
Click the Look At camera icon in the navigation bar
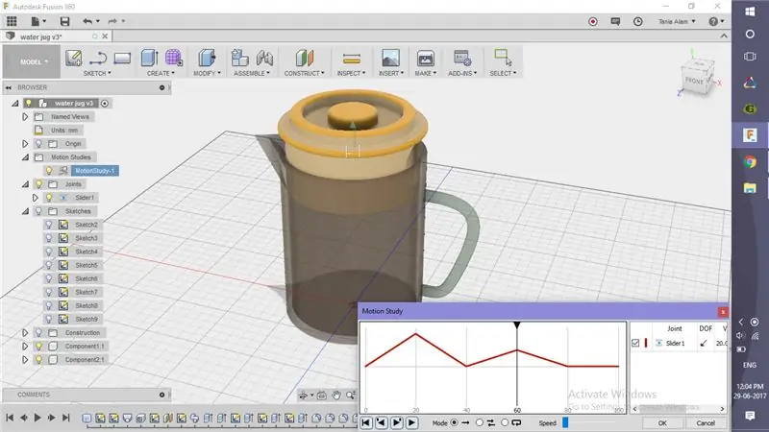[x=322, y=395]
